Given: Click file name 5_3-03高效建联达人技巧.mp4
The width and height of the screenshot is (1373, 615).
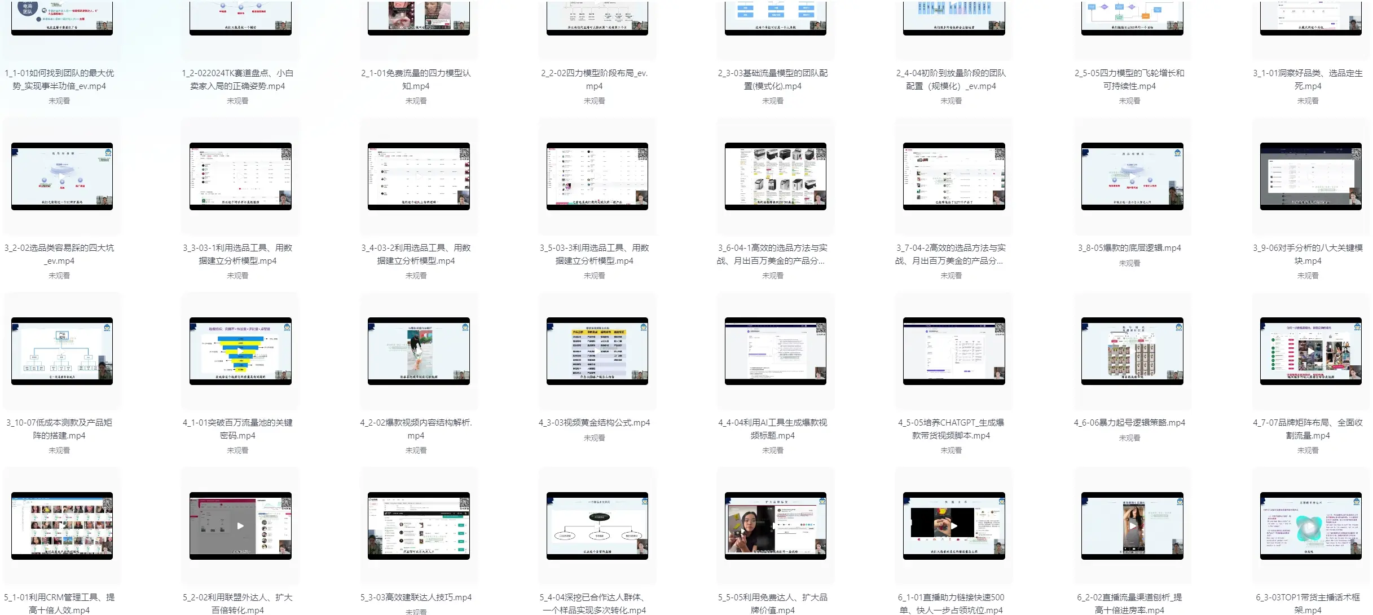Looking at the screenshot, I should click(416, 598).
